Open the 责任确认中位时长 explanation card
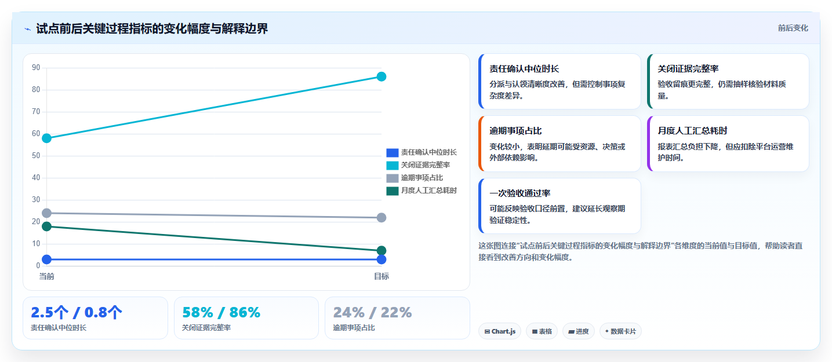832x362 pixels. (559, 81)
